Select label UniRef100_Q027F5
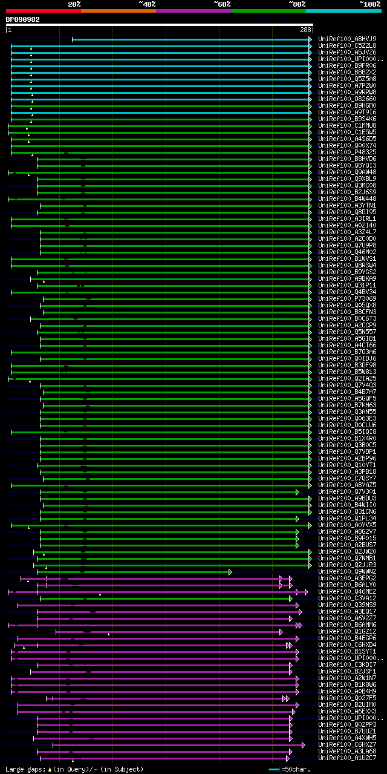Screen dimensions: 387x774 coord(347,698)
